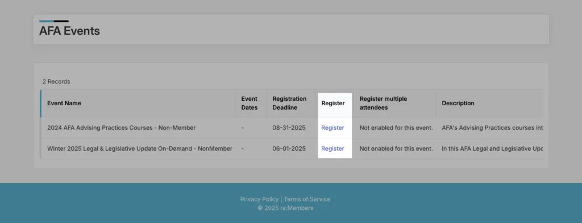Register for Winter 2025 Legal & Legislative Update
This screenshot has height=223, width=582.
tap(332, 148)
